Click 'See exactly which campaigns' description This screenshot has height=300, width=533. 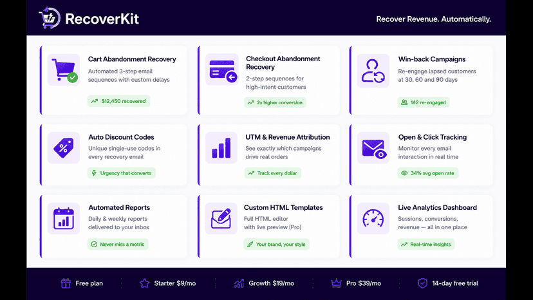(283, 153)
